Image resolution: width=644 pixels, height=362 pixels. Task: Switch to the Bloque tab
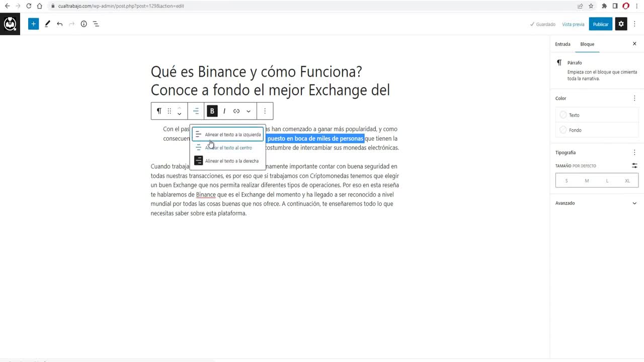[x=587, y=44]
